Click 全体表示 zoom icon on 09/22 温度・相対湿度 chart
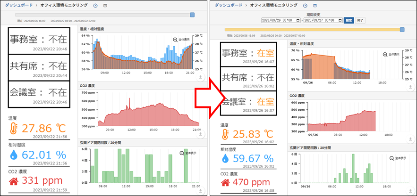This screenshot has height=196, width=417. [175, 40]
